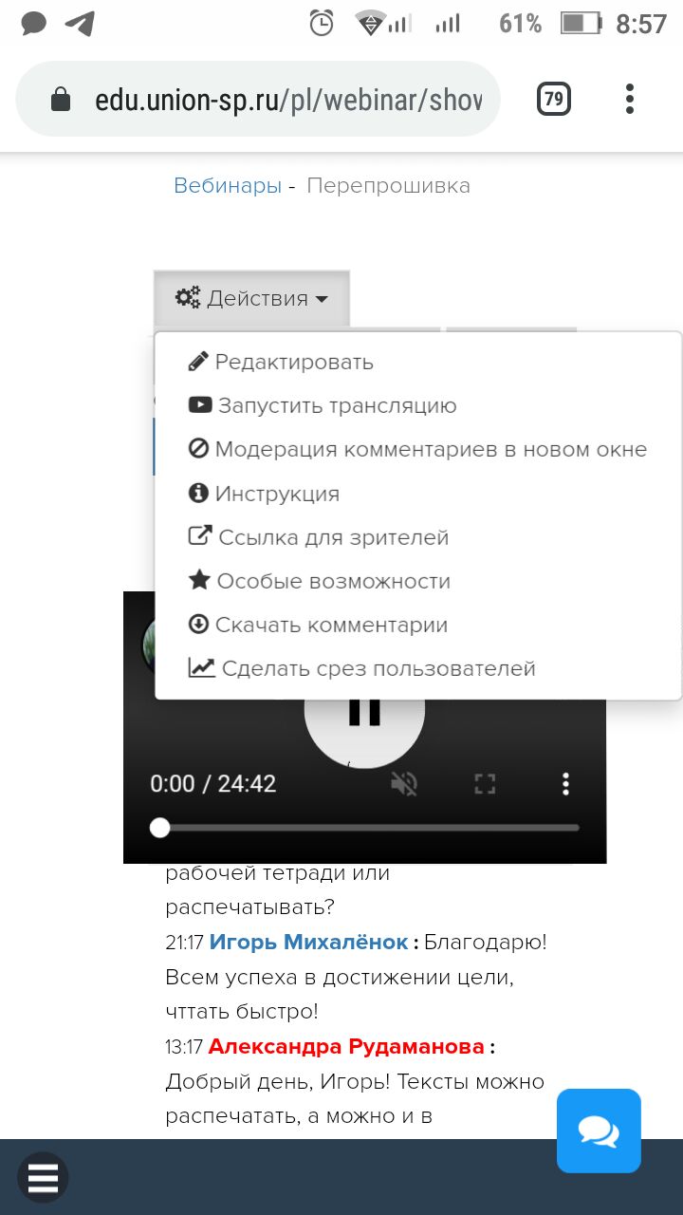Select Редактировать with pencil icon
683x1215 pixels.
coord(281,362)
